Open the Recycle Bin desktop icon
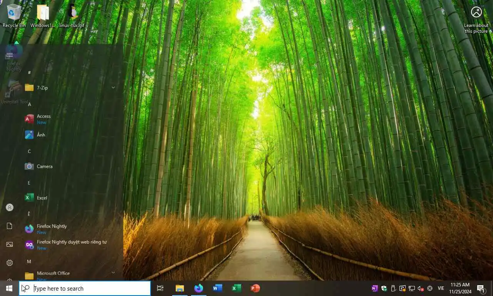This screenshot has width=493, height=296. tap(14, 16)
